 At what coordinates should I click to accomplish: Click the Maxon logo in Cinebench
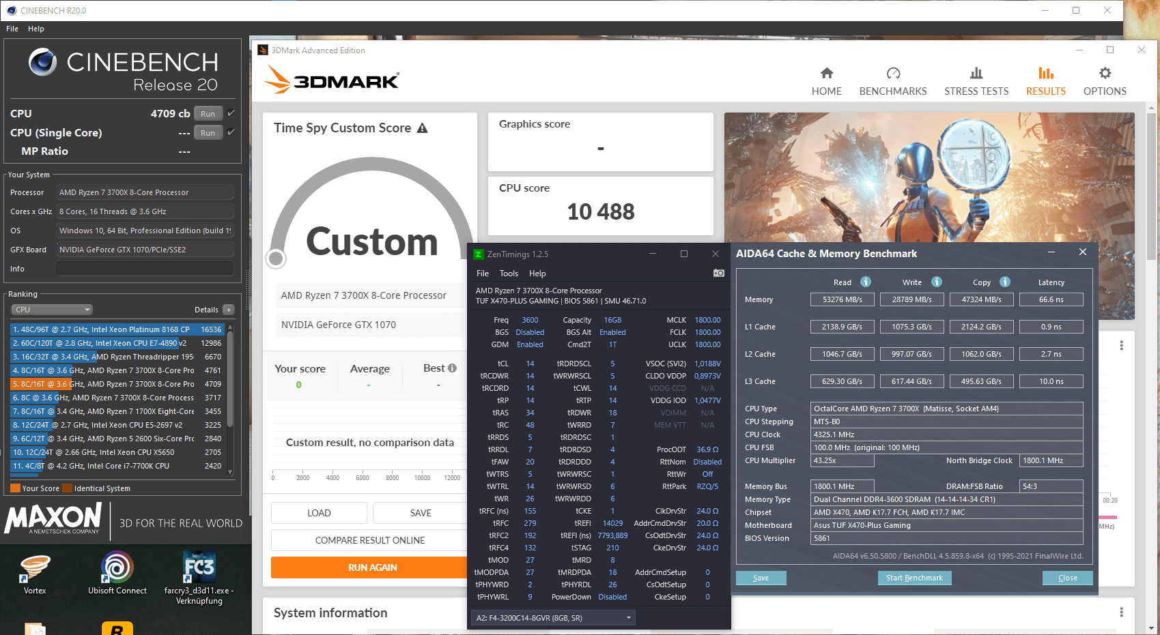point(54,519)
